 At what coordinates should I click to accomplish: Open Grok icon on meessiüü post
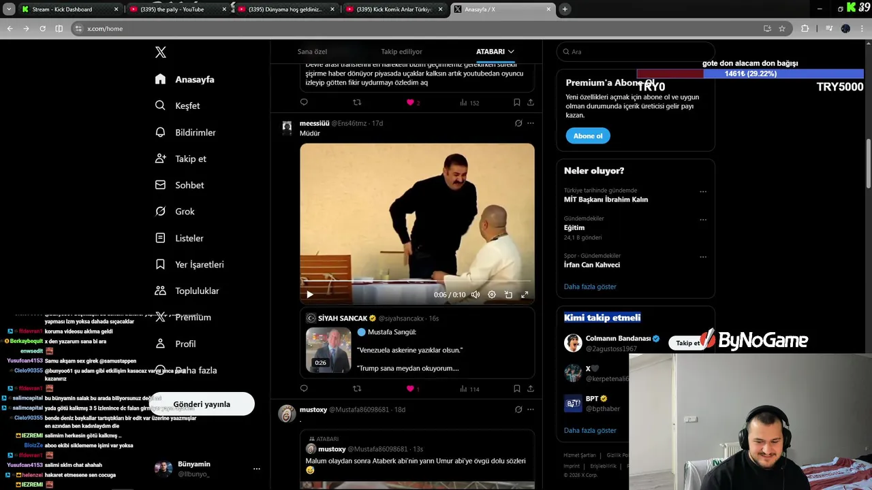[518, 123]
